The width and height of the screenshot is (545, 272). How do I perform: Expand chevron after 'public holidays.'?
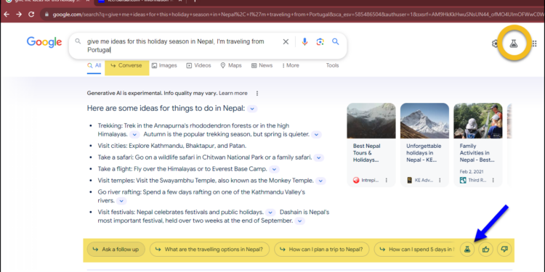(x=270, y=213)
